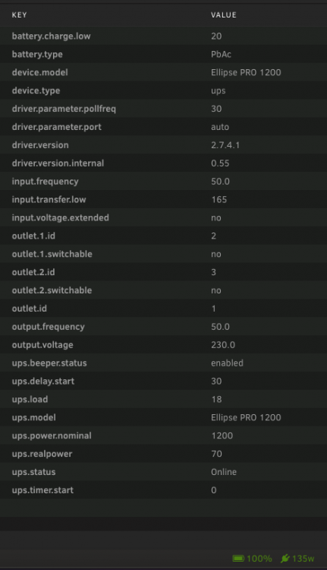Image resolution: width=327 pixels, height=570 pixels.
Task: Select the outlet.1.switchable row
Action: tap(163, 254)
